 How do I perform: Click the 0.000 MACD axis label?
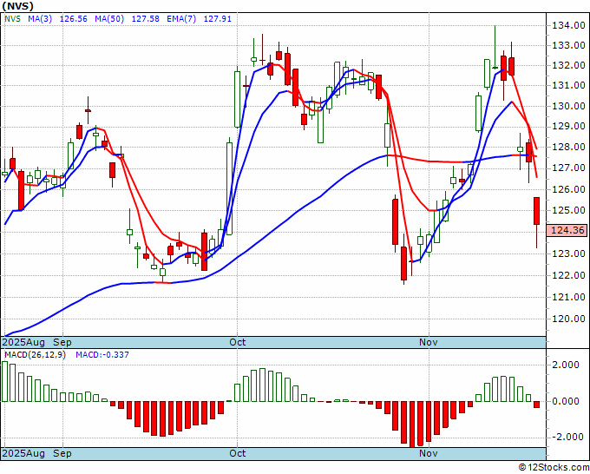pyautogui.click(x=566, y=401)
